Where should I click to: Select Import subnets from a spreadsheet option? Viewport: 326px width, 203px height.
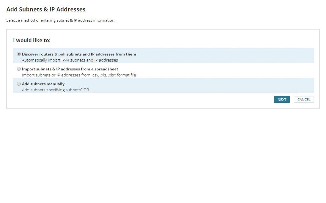19,69
